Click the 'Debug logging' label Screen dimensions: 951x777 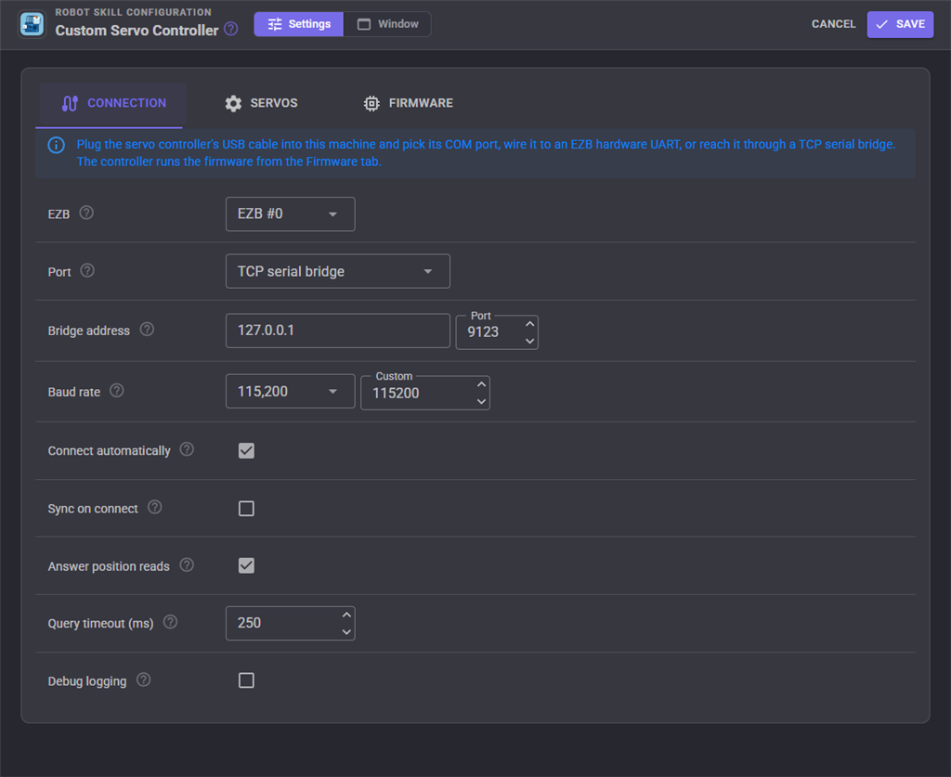click(x=87, y=681)
